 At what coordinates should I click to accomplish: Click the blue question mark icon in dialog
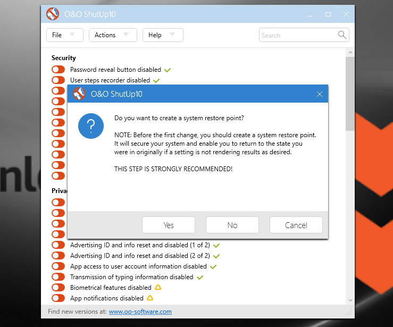tap(91, 126)
